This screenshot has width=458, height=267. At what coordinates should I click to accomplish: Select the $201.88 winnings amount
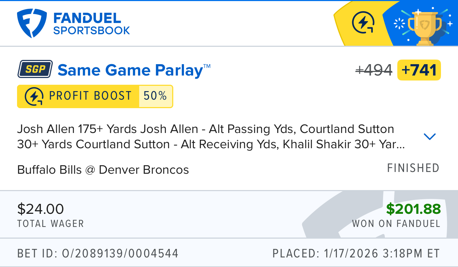(x=413, y=209)
